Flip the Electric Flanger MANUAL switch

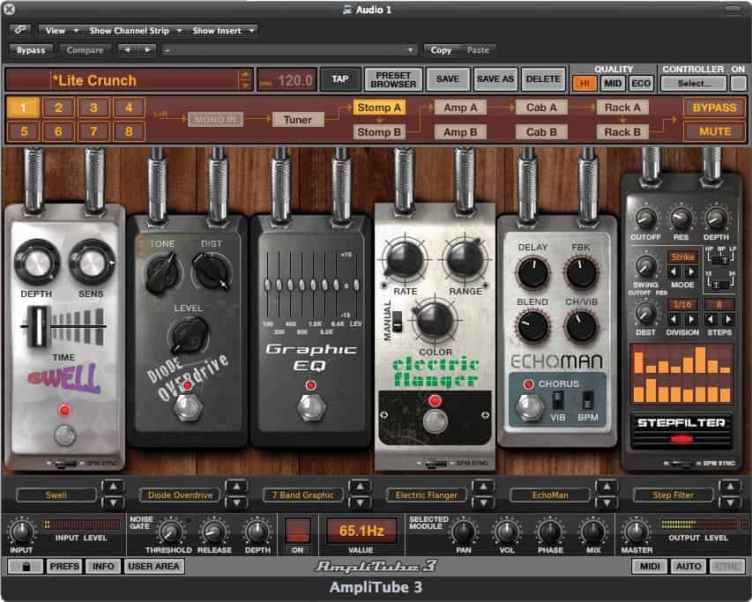pos(396,322)
